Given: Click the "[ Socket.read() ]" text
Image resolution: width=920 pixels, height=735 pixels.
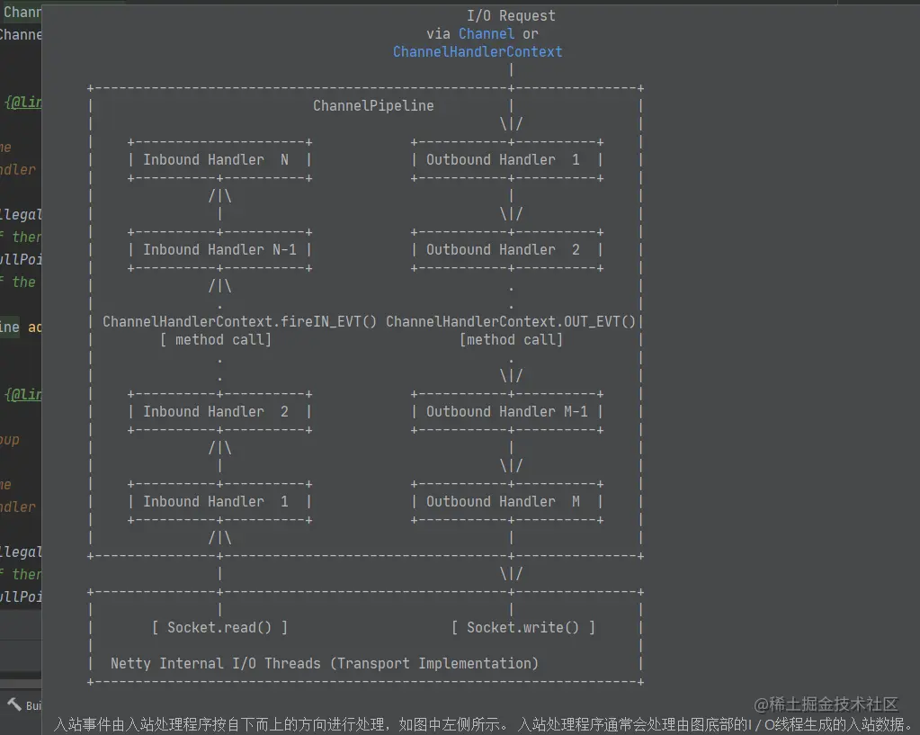Looking at the screenshot, I should (x=220, y=628).
